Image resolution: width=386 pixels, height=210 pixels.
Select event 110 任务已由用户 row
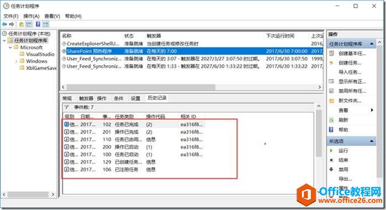134,140
